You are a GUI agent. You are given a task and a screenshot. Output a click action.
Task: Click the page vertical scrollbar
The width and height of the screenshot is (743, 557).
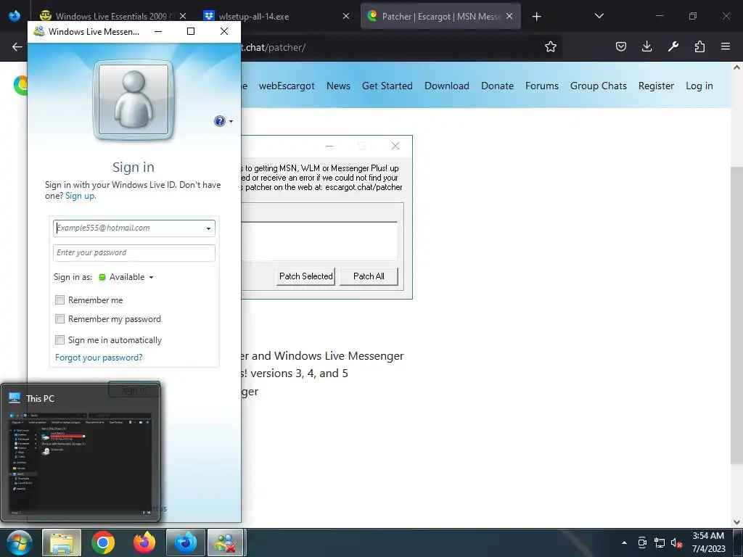pyautogui.click(x=736, y=315)
